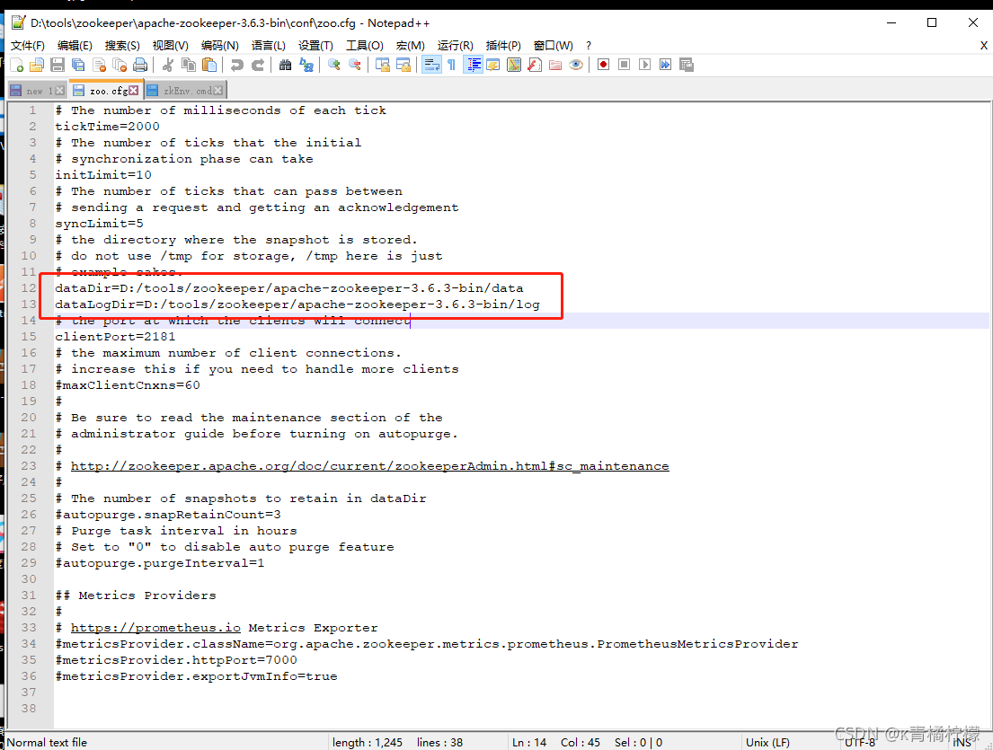Click the Copy icon in toolbar

pyautogui.click(x=189, y=65)
